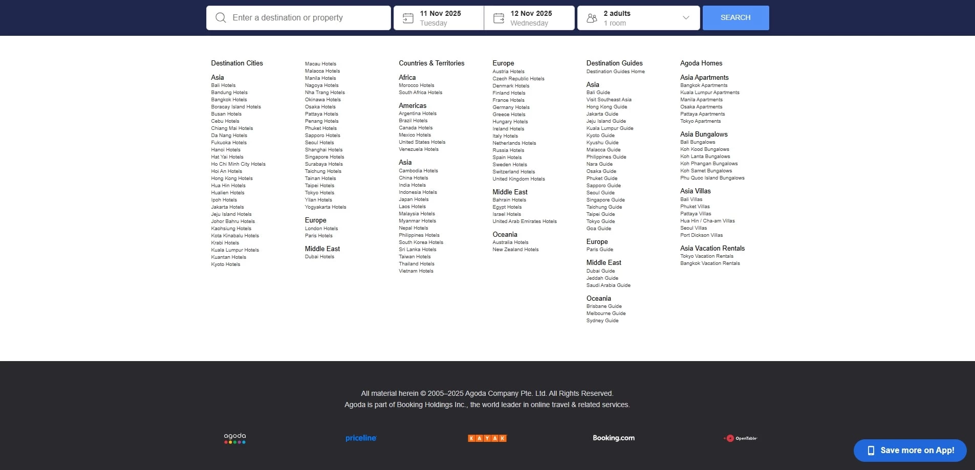Open the Sydney Guide link

[x=602, y=321]
